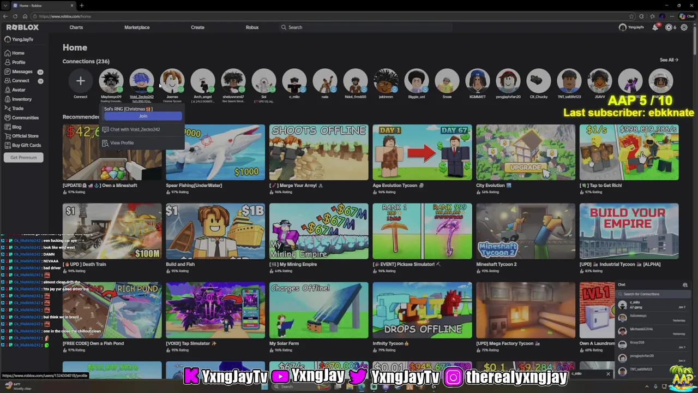The image size is (698, 393).
Task: Open c_milo chat conversation
Action: click(x=653, y=305)
